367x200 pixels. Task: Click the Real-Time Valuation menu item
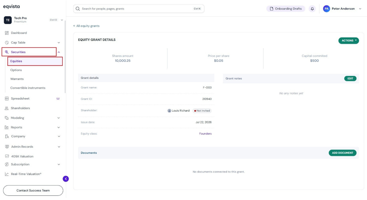click(26, 174)
